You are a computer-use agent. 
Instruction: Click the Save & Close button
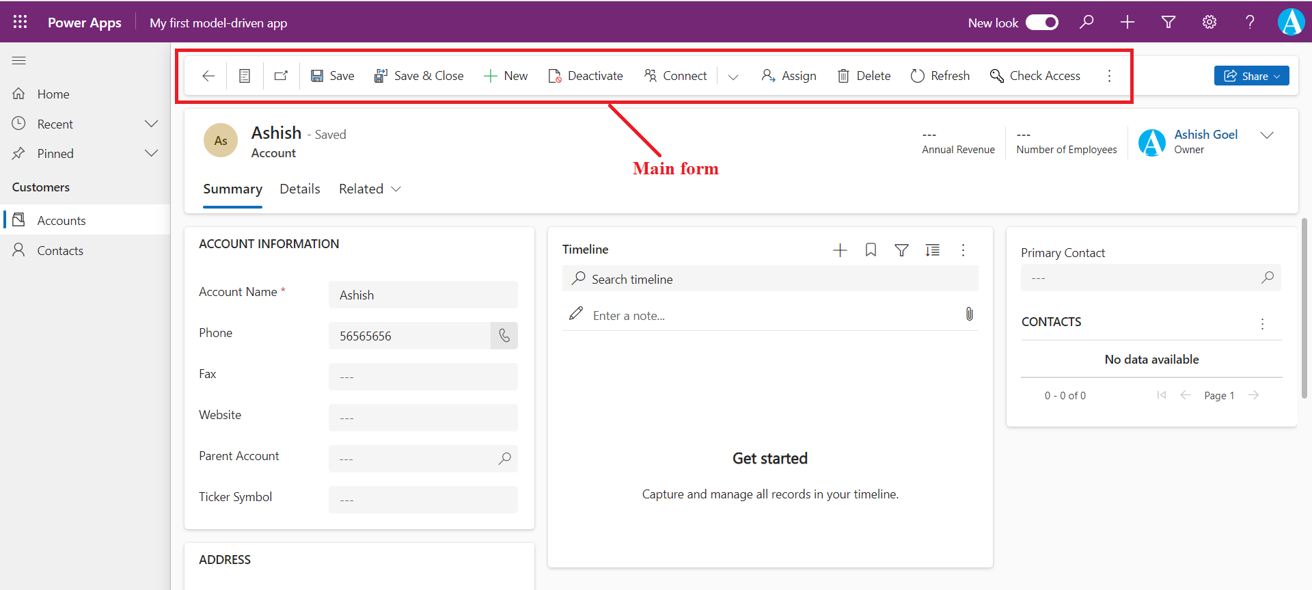pyautogui.click(x=419, y=76)
